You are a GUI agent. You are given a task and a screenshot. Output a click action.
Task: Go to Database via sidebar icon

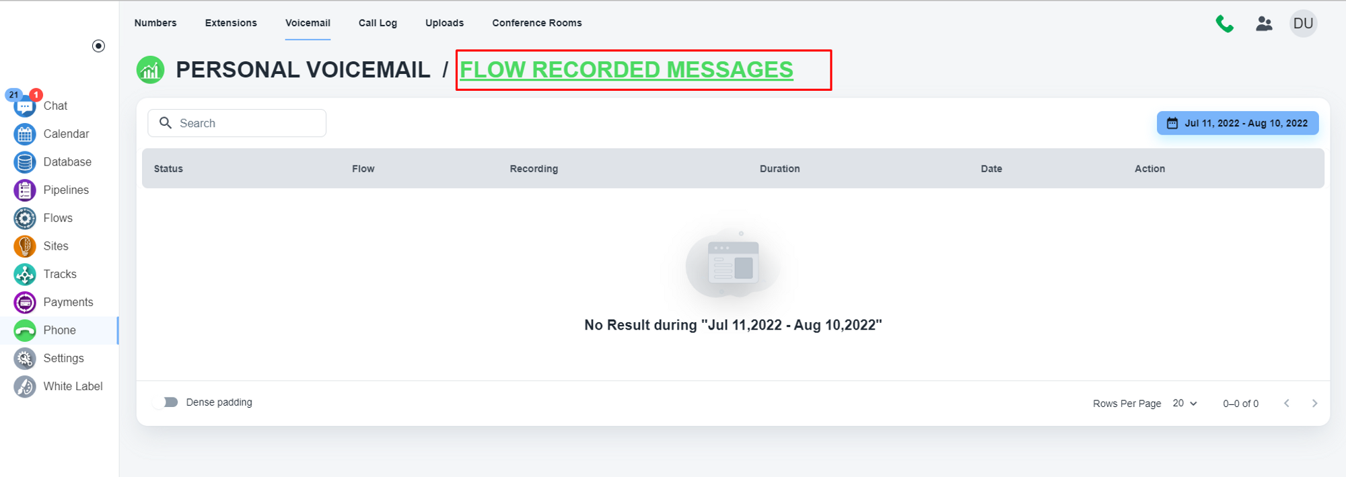click(x=25, y=162)
